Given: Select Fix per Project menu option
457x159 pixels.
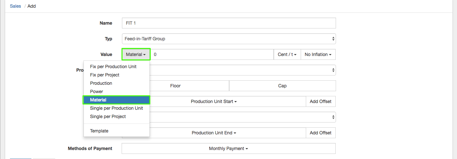Looking at the screenshot, I should 105,75.
